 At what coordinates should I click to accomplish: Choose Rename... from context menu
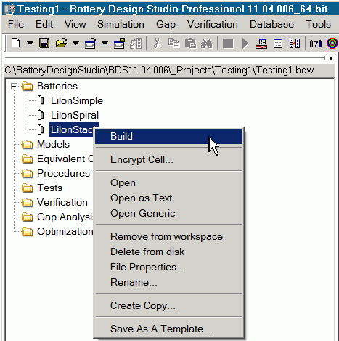click(168, 282)
